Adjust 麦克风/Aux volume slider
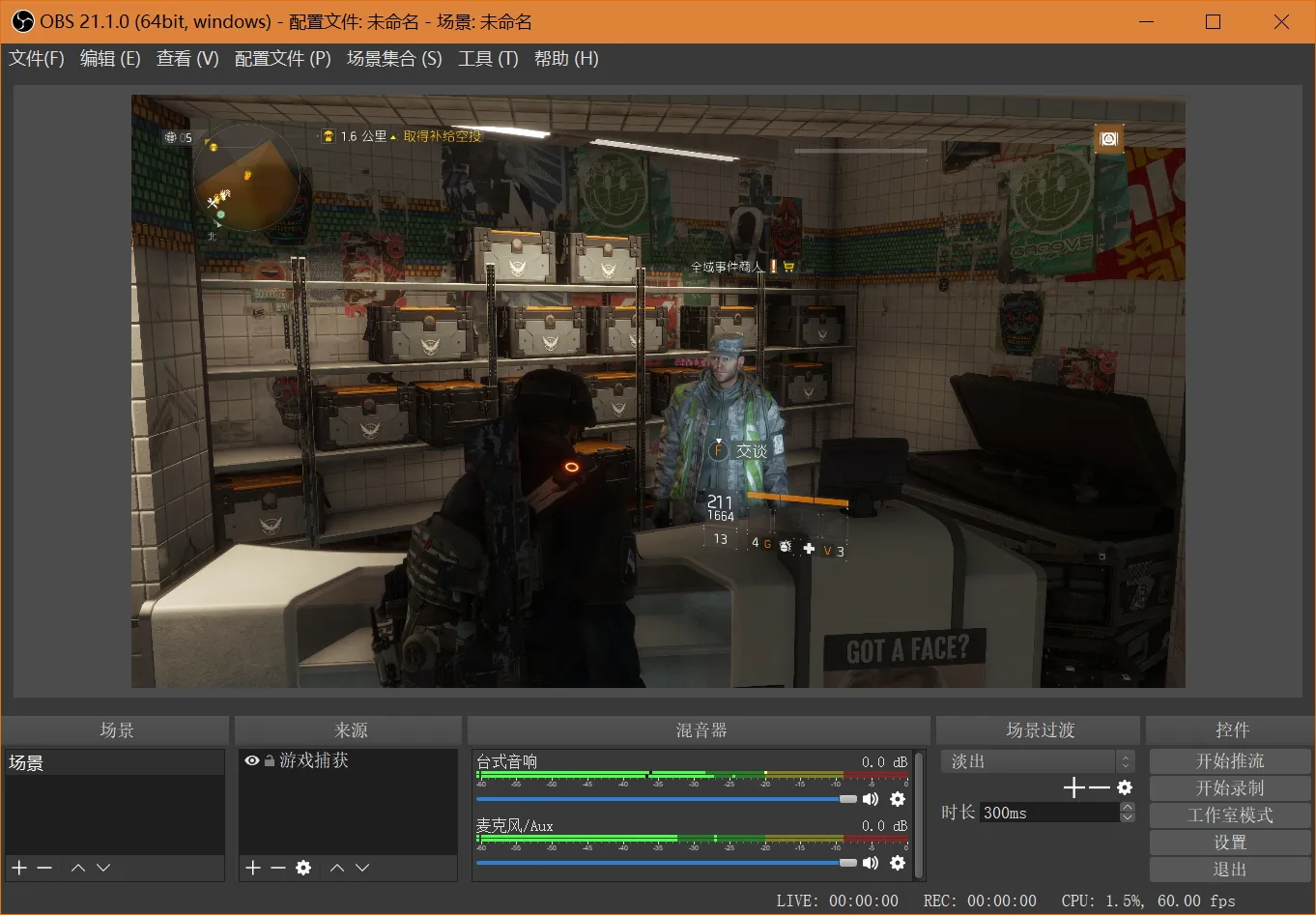Screen dimensions: 1316x915 coord(667,863)
